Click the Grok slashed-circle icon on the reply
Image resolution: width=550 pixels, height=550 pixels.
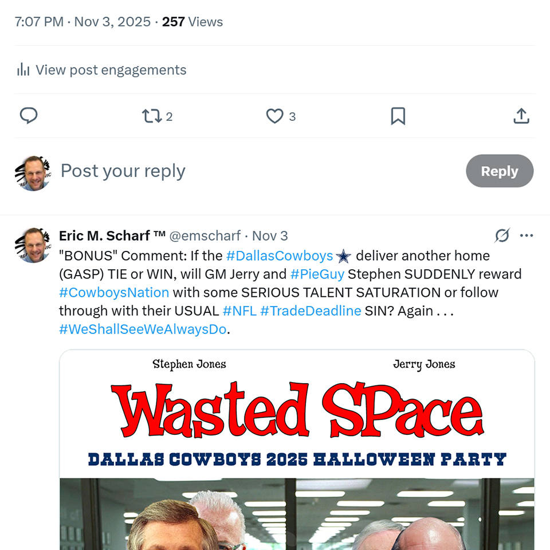click(502, 235)
